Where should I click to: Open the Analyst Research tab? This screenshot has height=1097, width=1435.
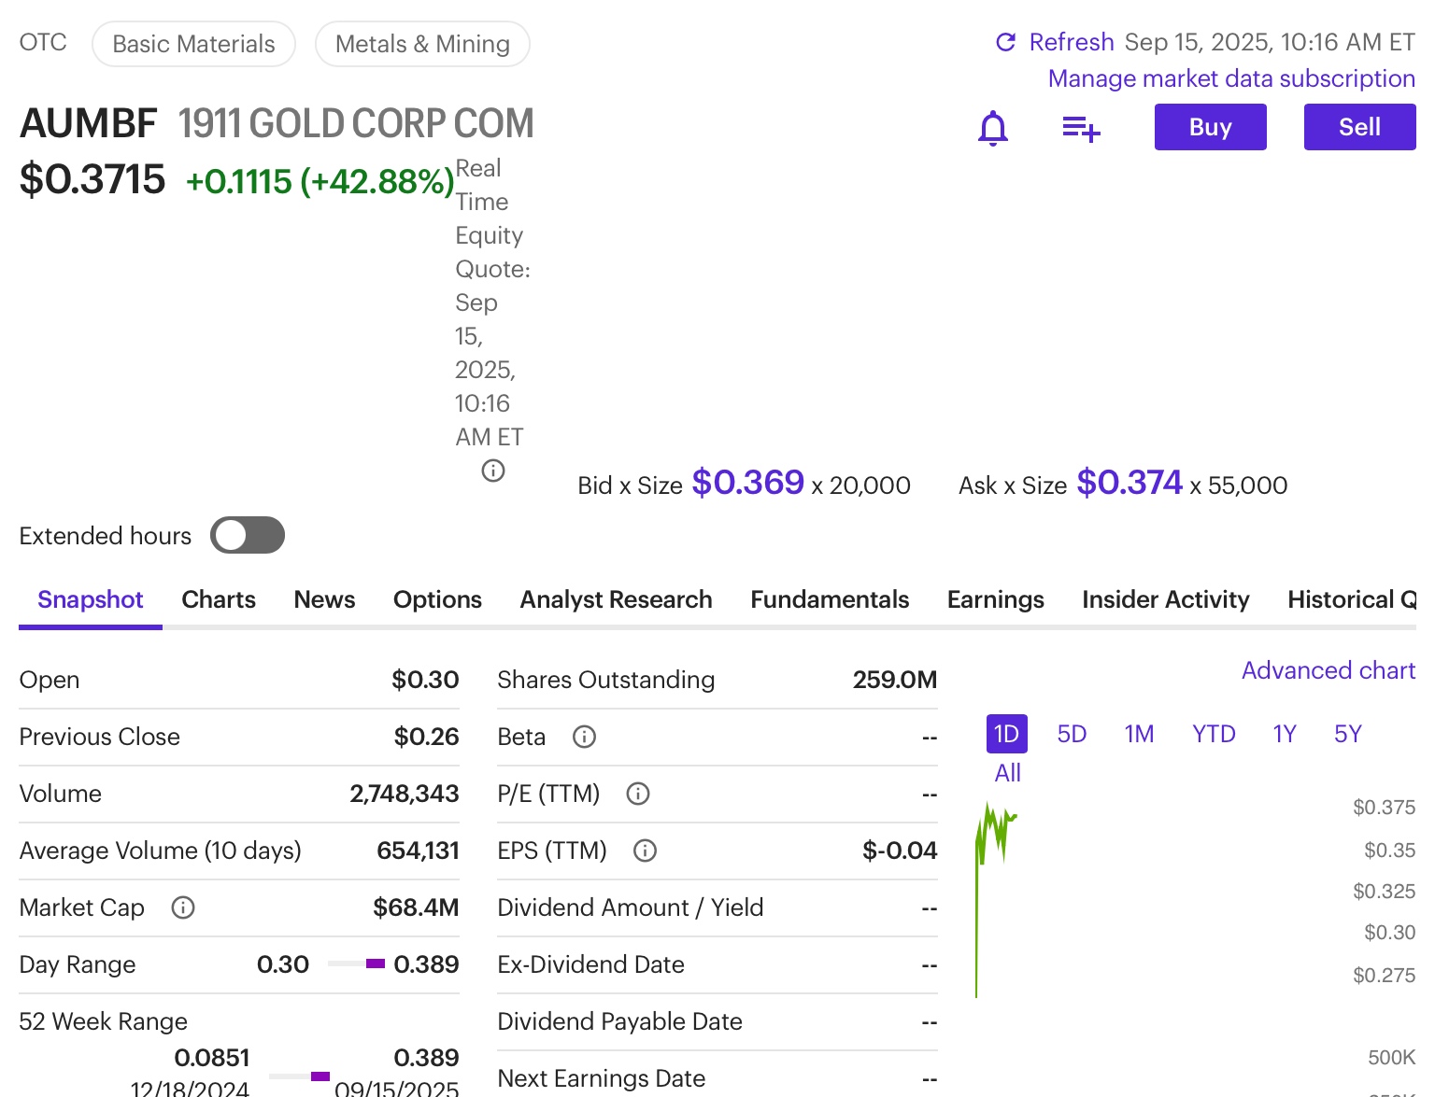click(617, 599)
